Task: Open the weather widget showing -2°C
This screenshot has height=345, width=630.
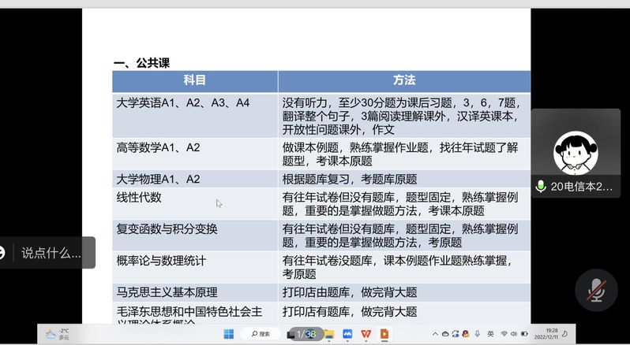Action: [x=57, y=334]
